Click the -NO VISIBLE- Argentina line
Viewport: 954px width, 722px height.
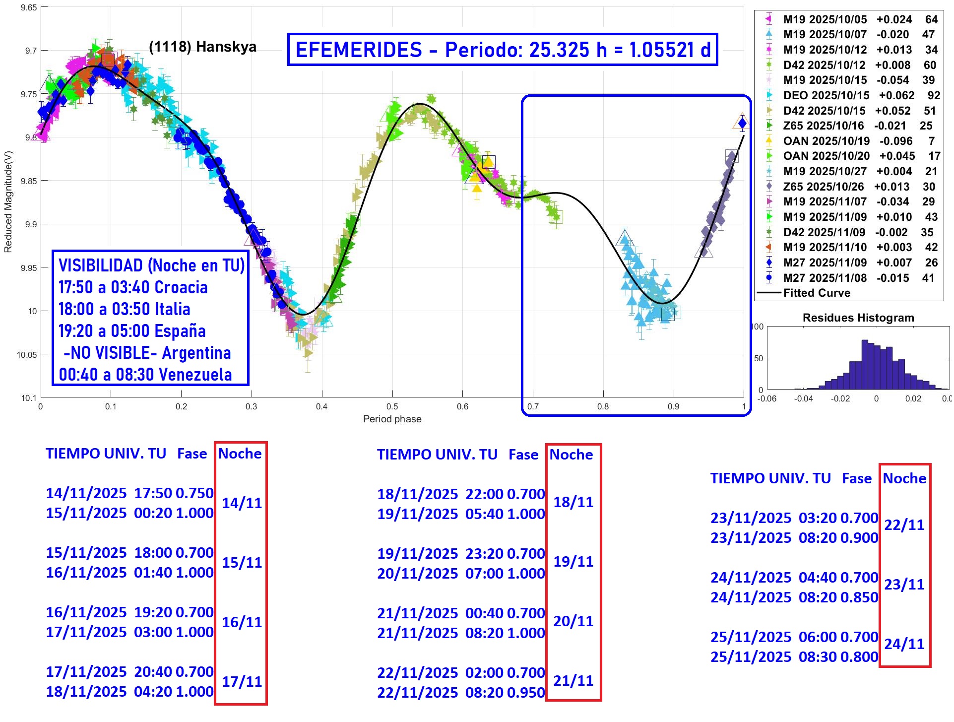coord(147,353)
